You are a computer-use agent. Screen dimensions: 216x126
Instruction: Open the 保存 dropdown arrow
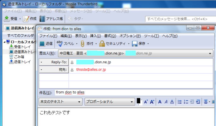[148, 44]
